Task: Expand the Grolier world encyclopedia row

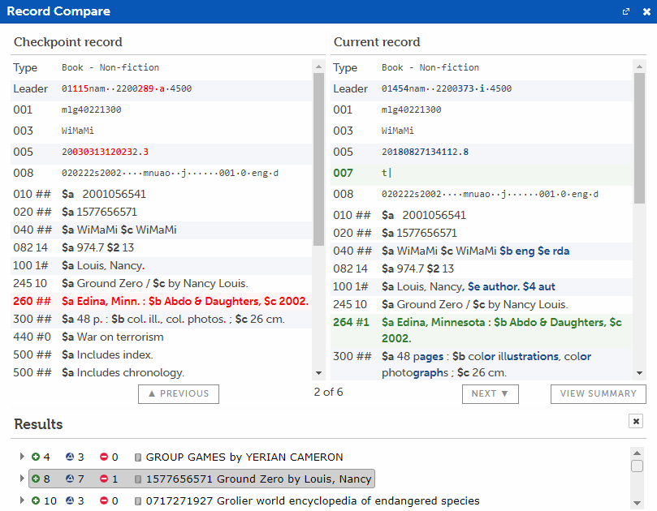Action: 22,501
